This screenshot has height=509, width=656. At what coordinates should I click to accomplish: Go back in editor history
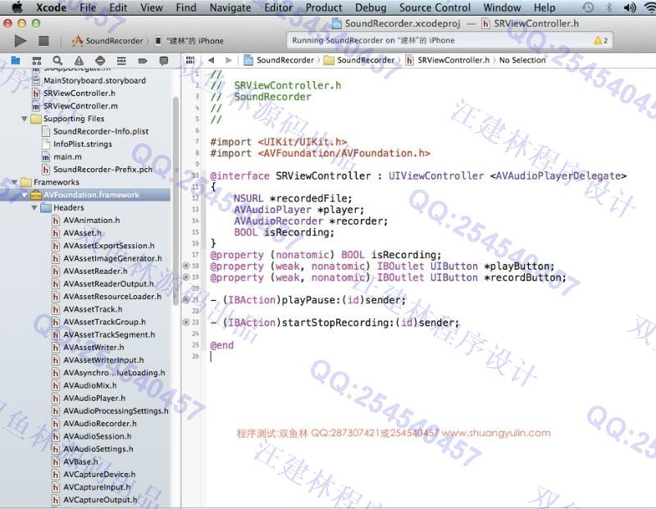[x=212, y=60]
